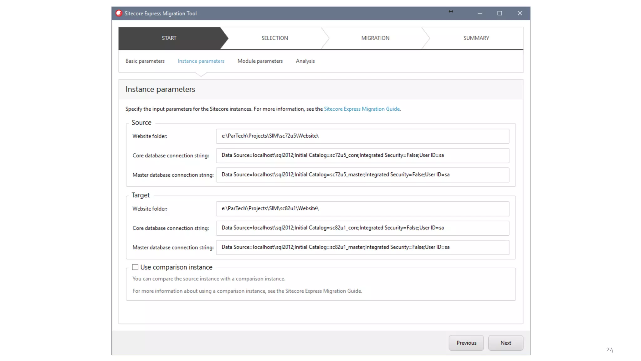The width and height of the screenshot is (641, 361).
Task: Switch to the SUMMARY wizard step
Action: point(476,38)
